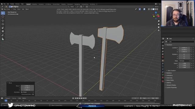Toggle camera view icon in viewport
This screenshot has height=109, width=195.
[x=159, y=27]
